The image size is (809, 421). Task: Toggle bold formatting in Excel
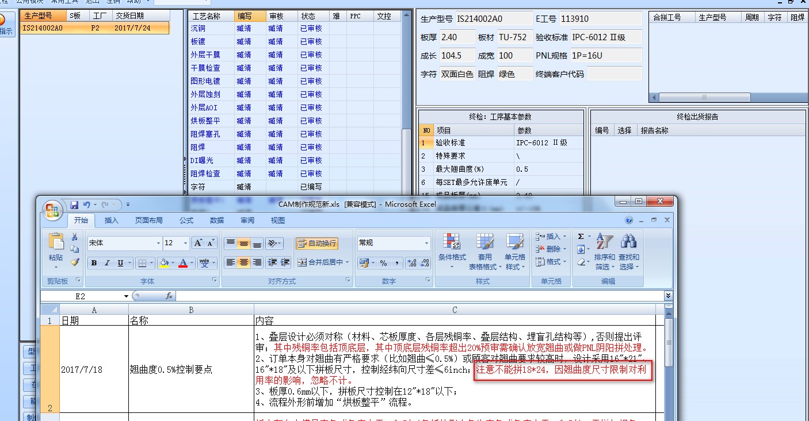tap(94, 263)
